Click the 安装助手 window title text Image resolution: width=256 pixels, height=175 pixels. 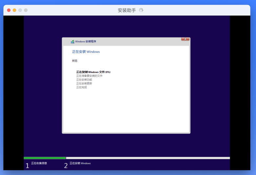(127, 10)
